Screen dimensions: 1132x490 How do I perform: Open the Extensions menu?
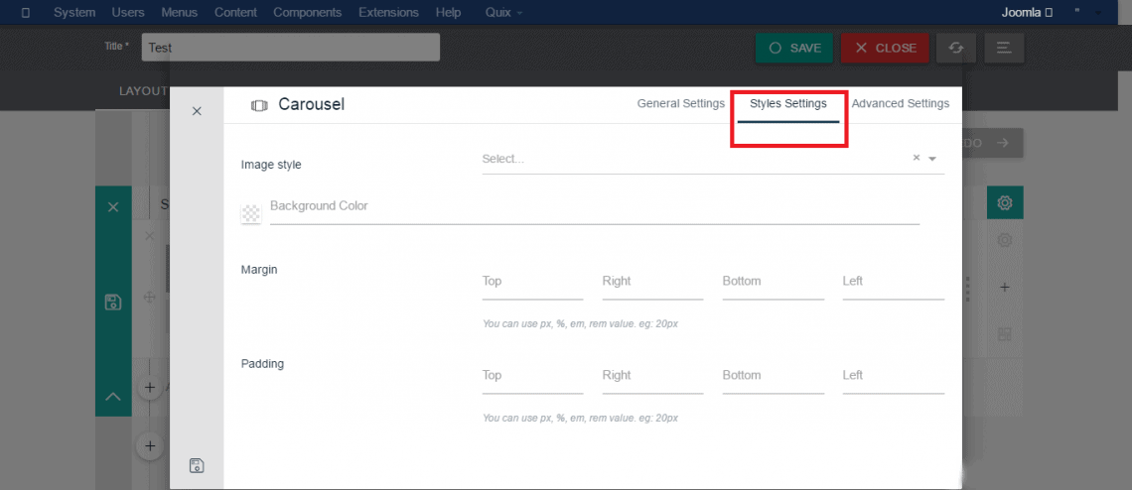tap(389, 13)
